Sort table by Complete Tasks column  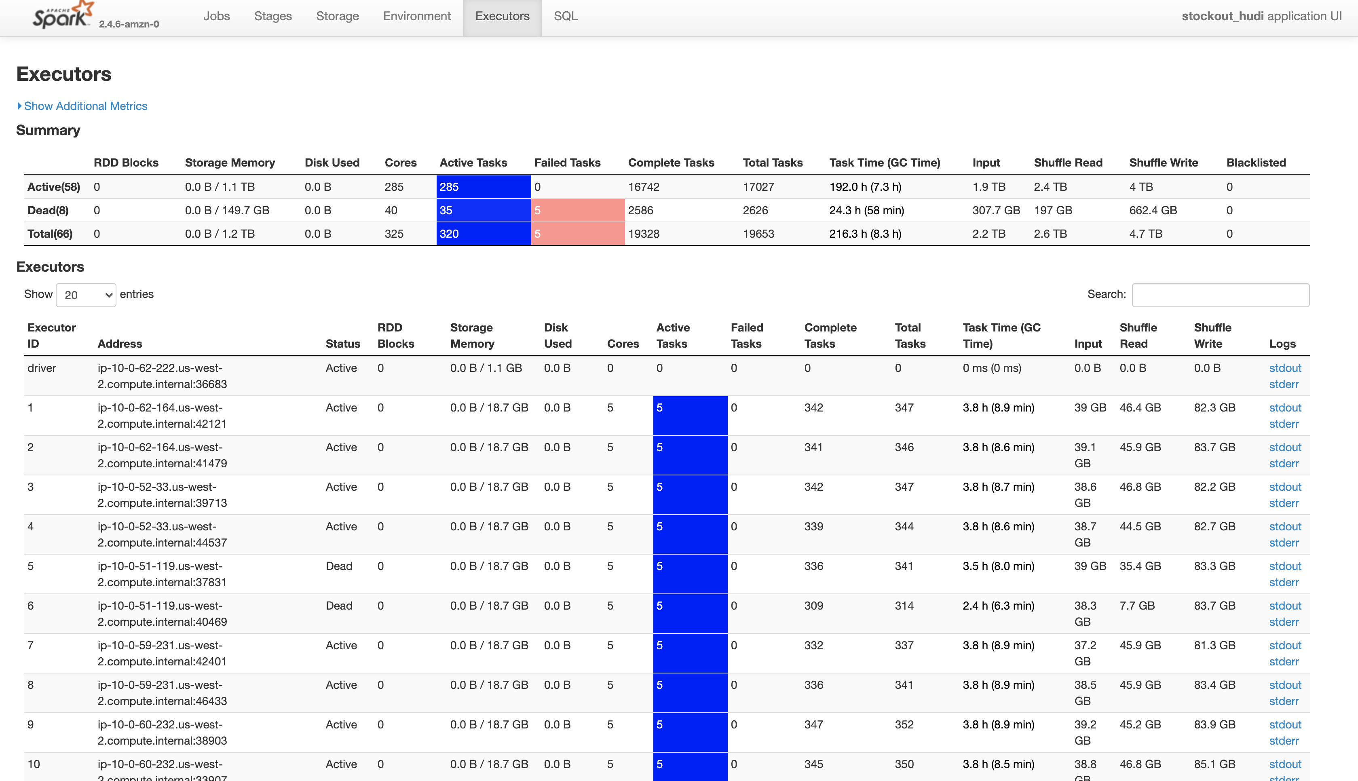click(x=830, y=335)
